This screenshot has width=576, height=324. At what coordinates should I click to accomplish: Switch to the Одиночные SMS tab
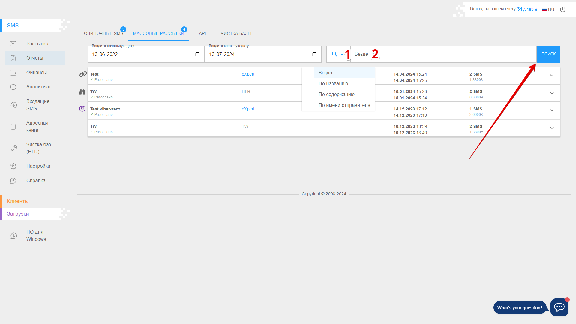click(103, 33)
